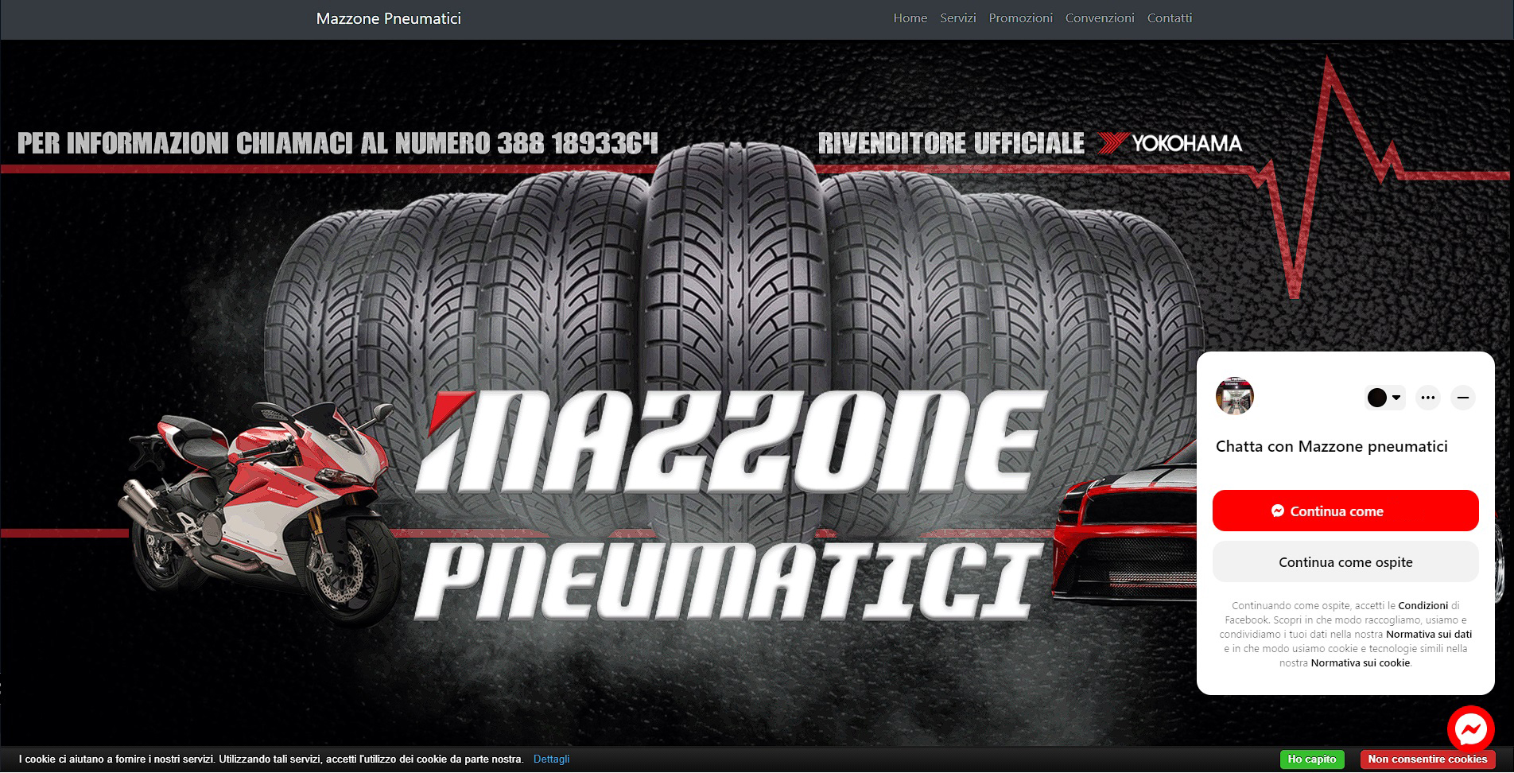Click the Mazzone Pneumatici hero logo

pos(730,507)
